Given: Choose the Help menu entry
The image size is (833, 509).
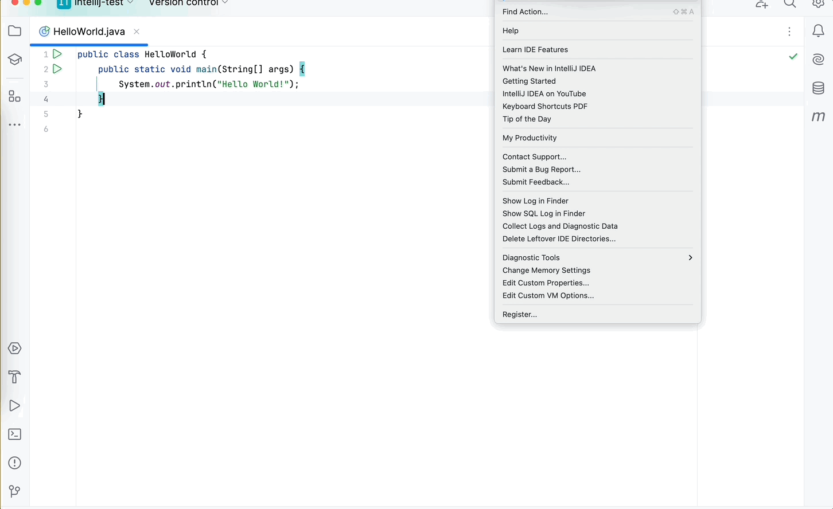Looking at the screenshot, I should (597, 31).
